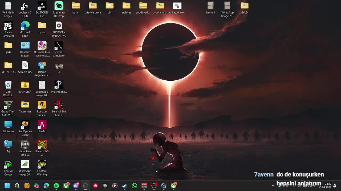Screen dimensions: 341x191
Task: Open the archives folder
Action: point(126,8)
